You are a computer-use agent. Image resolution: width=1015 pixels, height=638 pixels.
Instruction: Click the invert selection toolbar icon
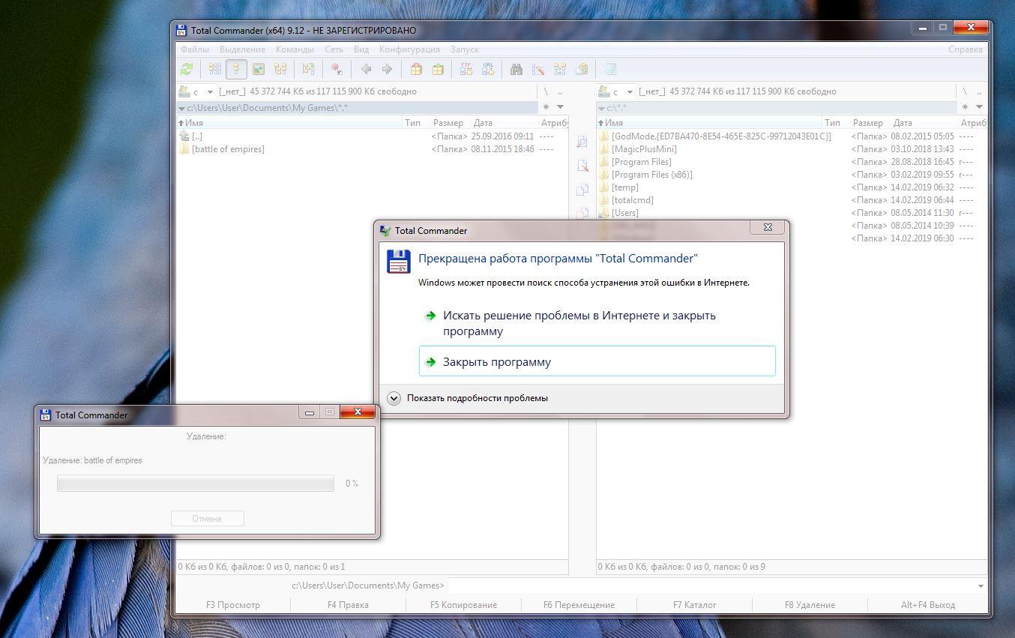click(x=308, y=69)
